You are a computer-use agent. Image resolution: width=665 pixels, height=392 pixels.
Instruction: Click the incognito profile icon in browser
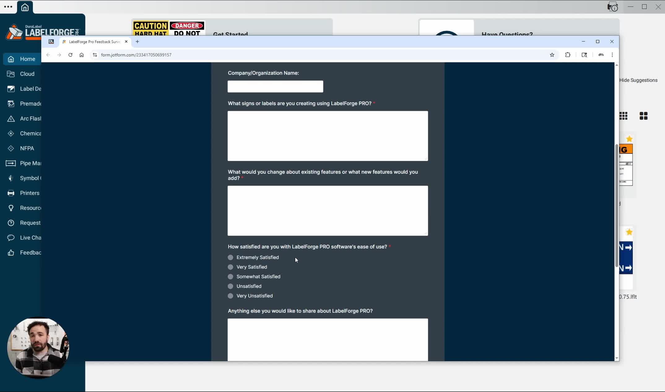601,55
